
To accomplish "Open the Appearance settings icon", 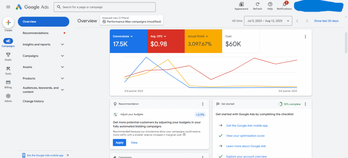I will (241, 4).
